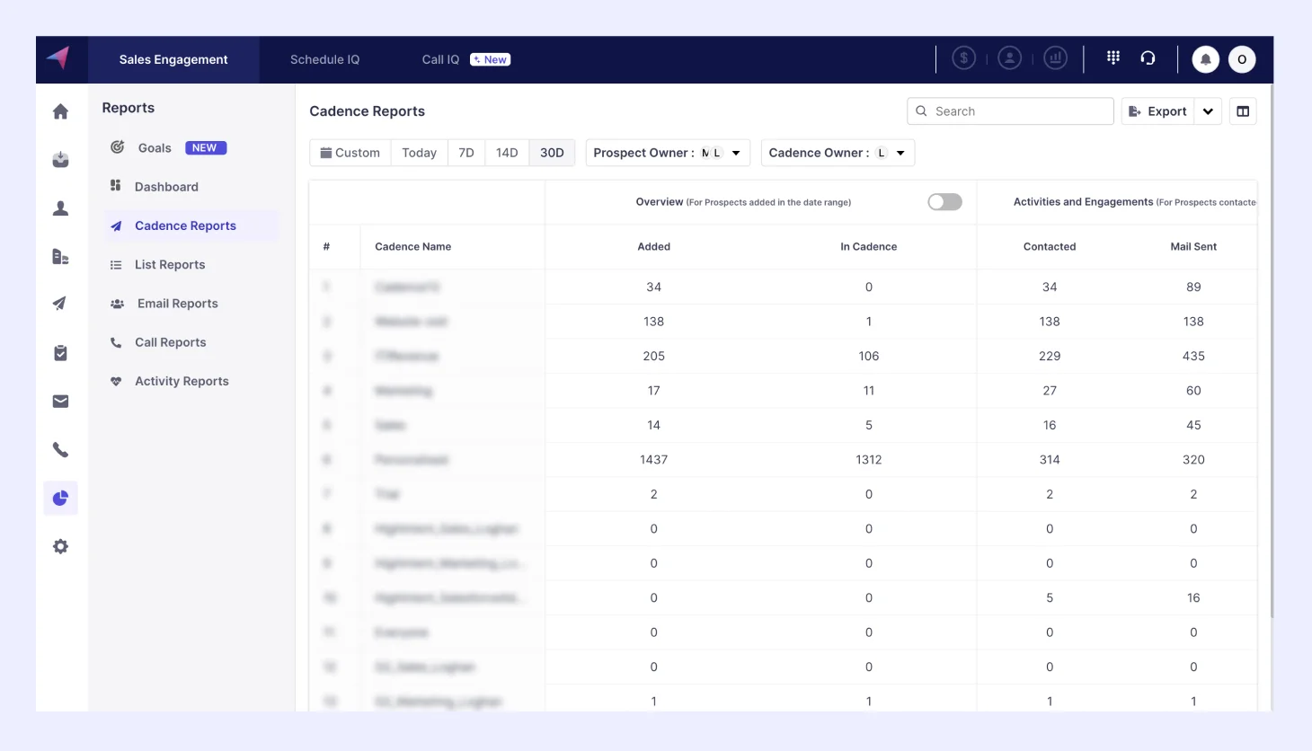Viewport: 1312px width, 751px height.
Task: Open Email Reports in the Reports menu
Action: [177, 304]
